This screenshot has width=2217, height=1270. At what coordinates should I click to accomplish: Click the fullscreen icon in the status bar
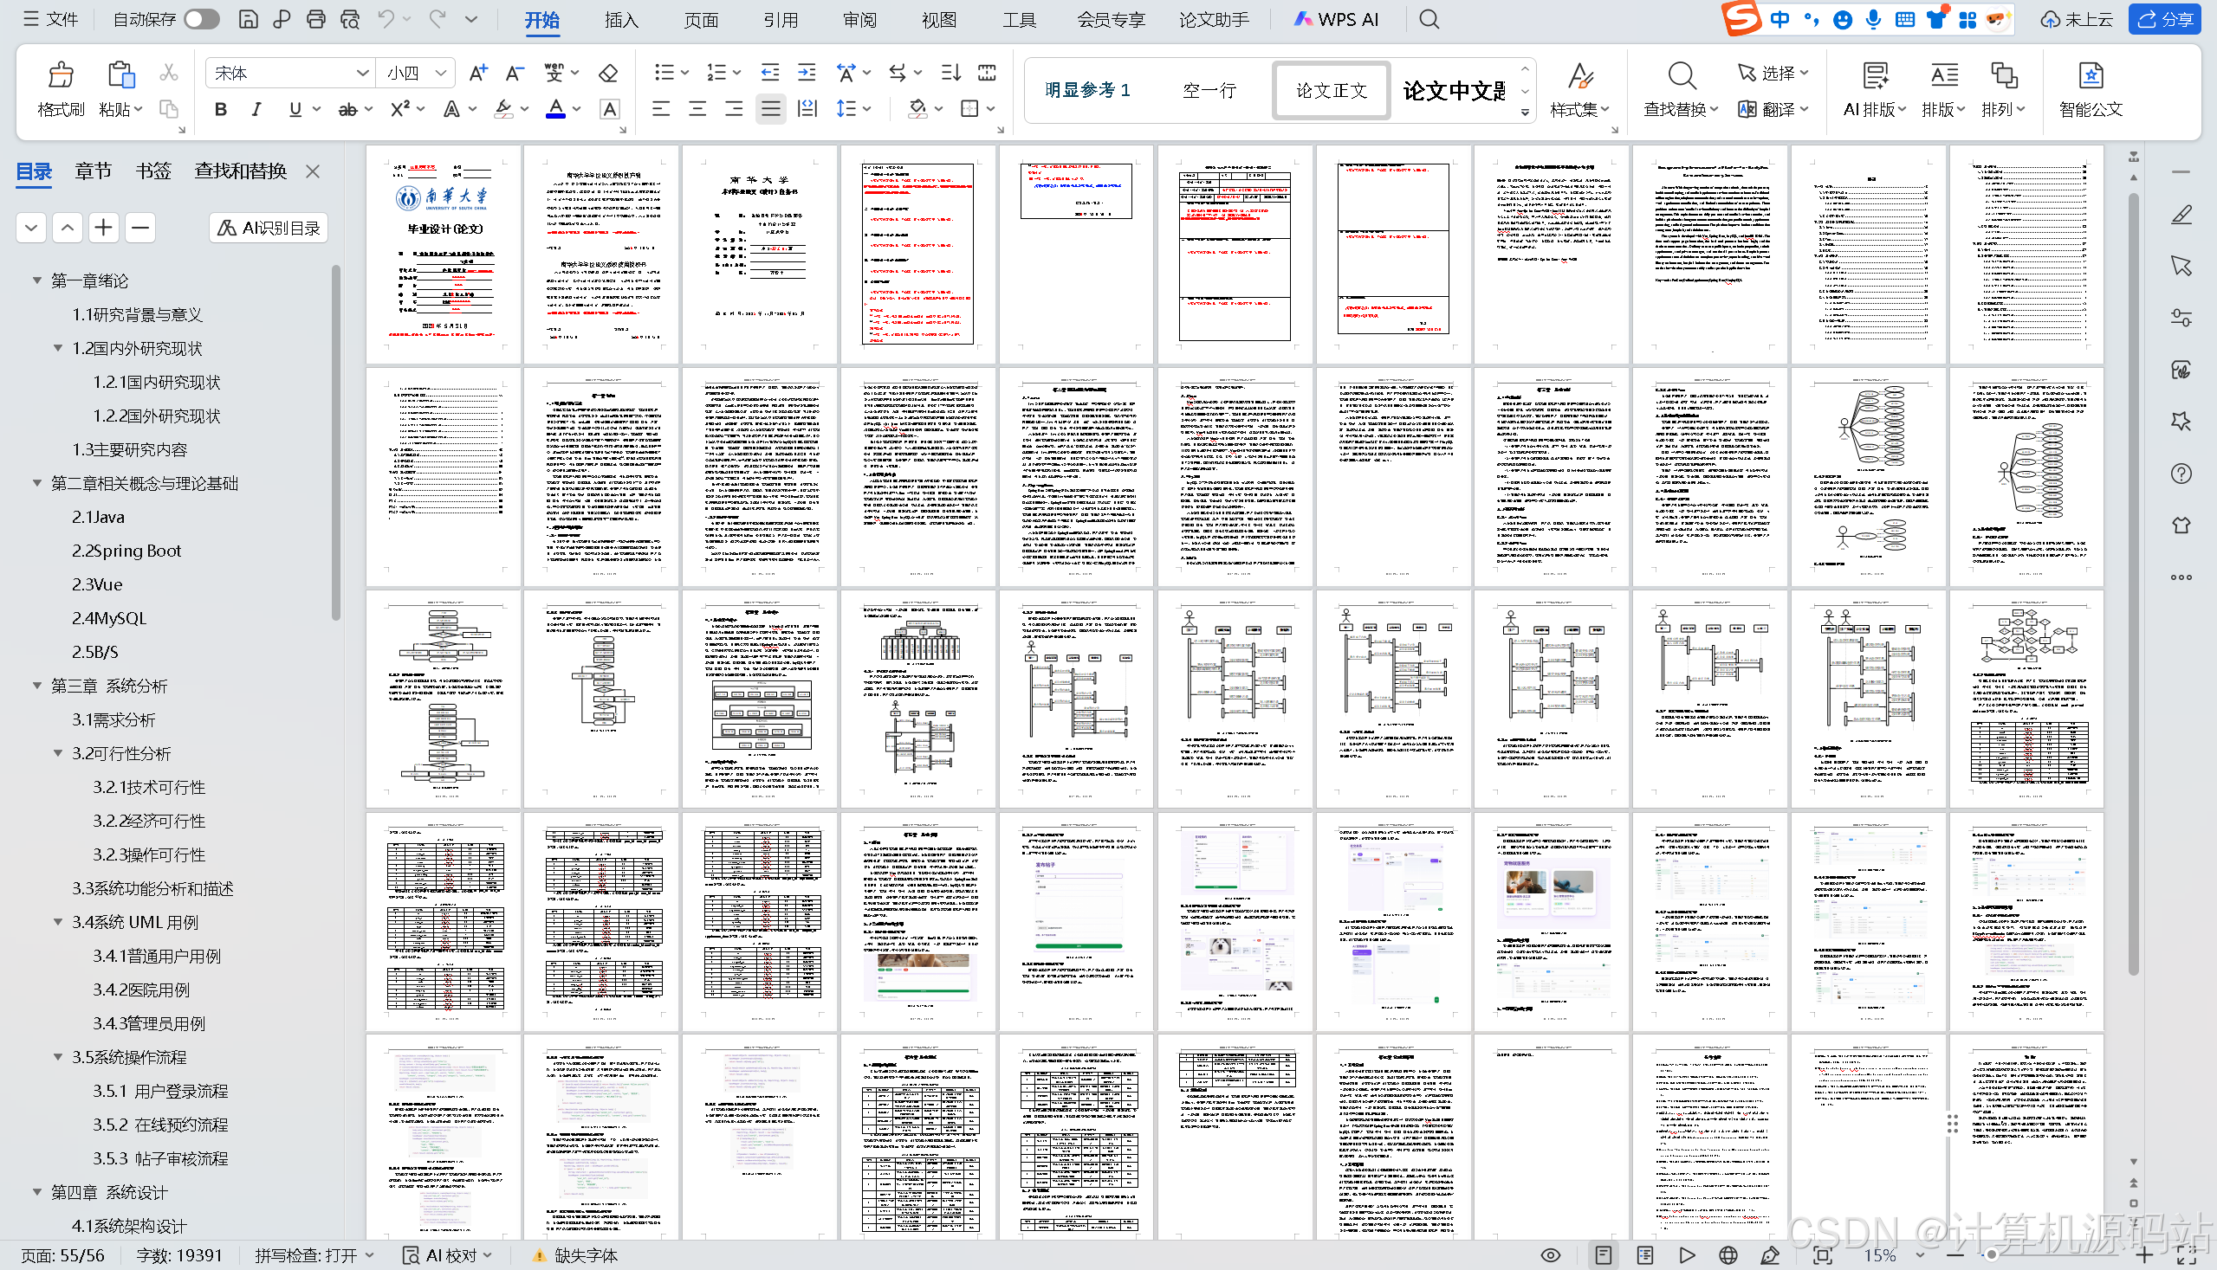pos(2187,1255)
